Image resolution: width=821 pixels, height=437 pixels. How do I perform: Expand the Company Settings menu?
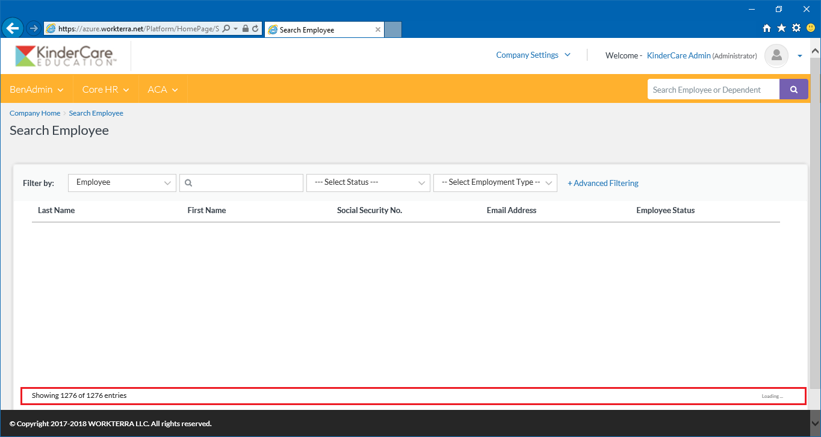pos(533,55)
